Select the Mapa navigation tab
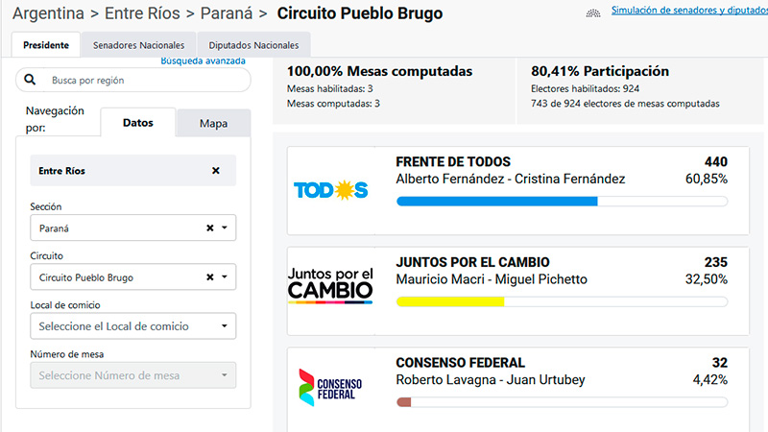768x432 pixels. pyautogui.click(x=213, y=123)
